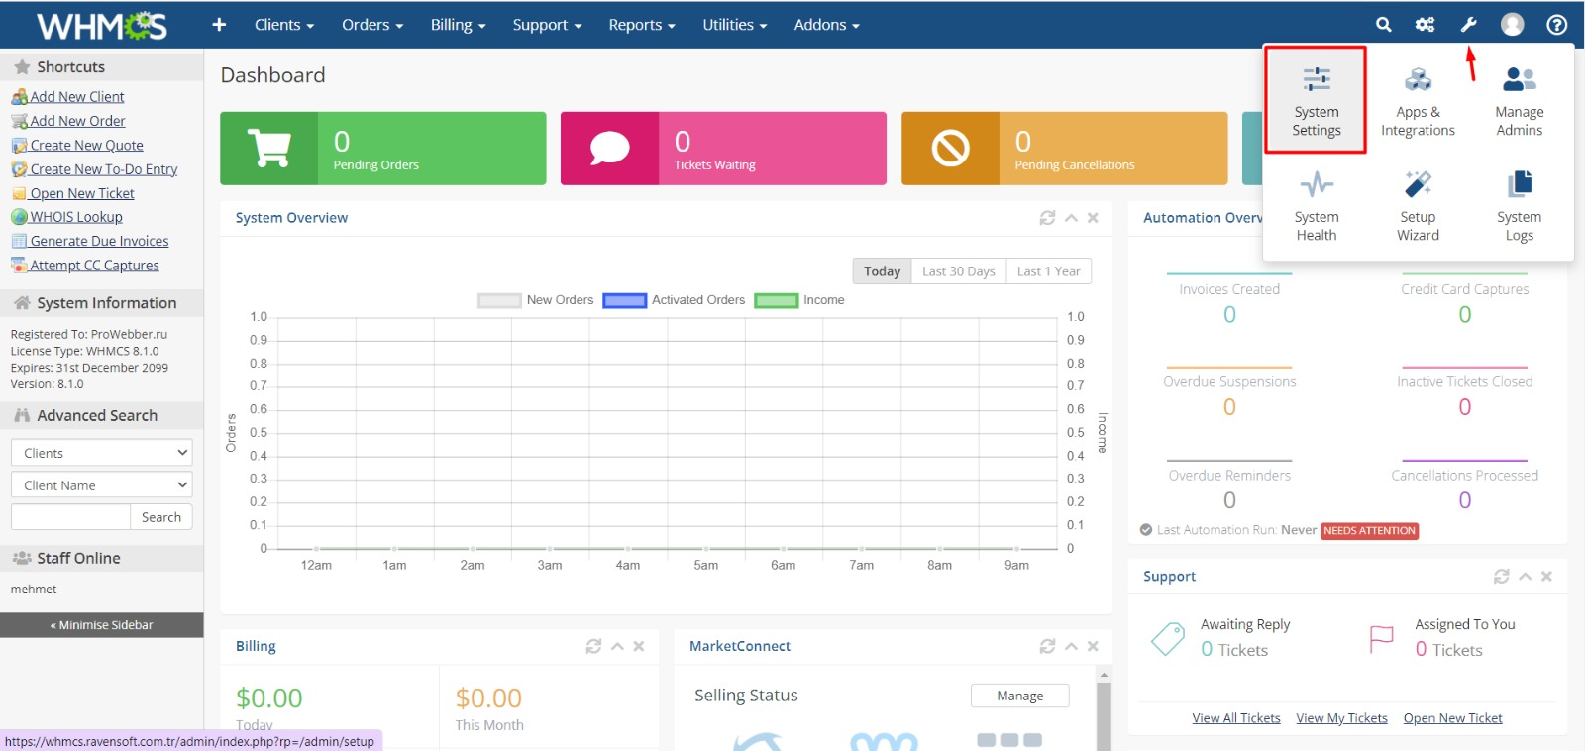Screen dimensions: 1585x751
Task: Launch the Setup Wizard
Action: pos(1418,205)
